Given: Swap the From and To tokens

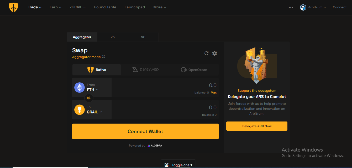Looking at the screenshot, I should tap(89, 98).
